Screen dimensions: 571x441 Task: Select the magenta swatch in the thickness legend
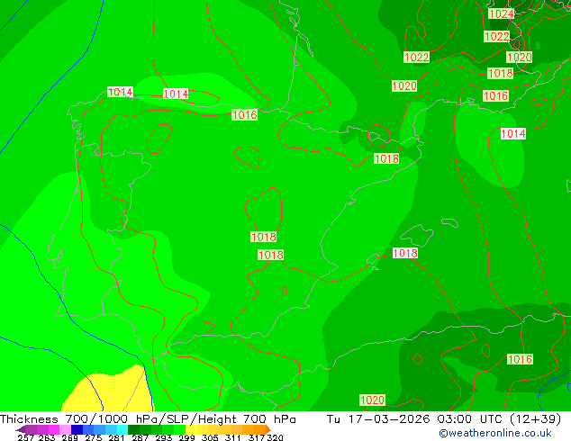point(54,429)
